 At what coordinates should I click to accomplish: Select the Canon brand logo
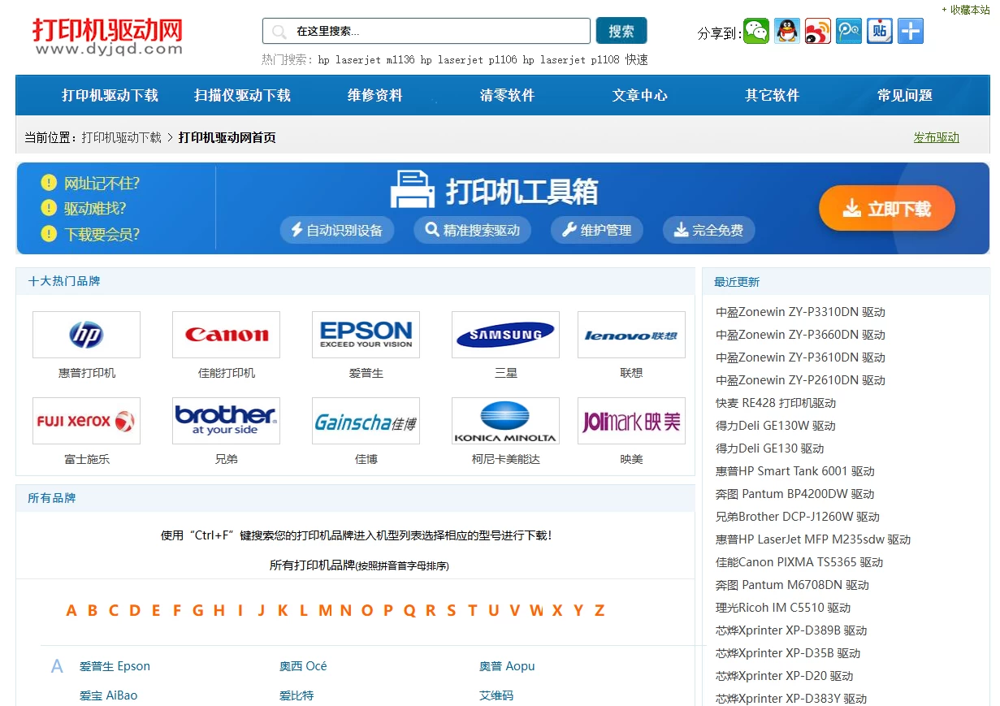click(226, 335)
